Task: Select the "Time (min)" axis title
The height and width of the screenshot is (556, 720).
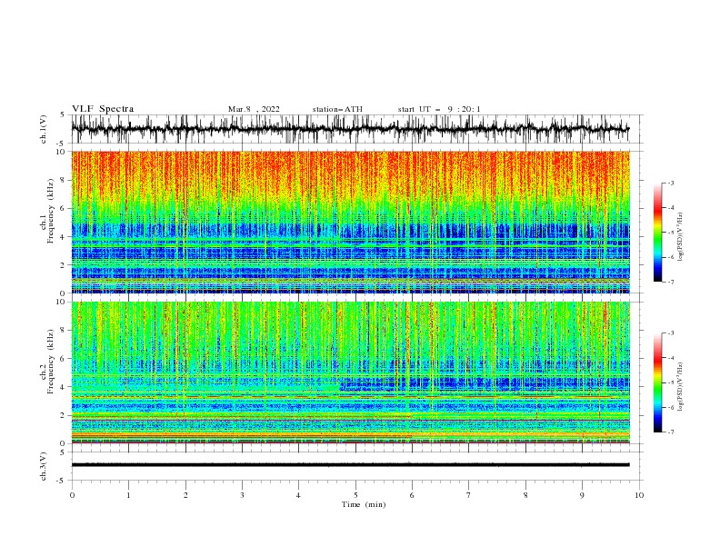Action: click(x=364, y=504)
